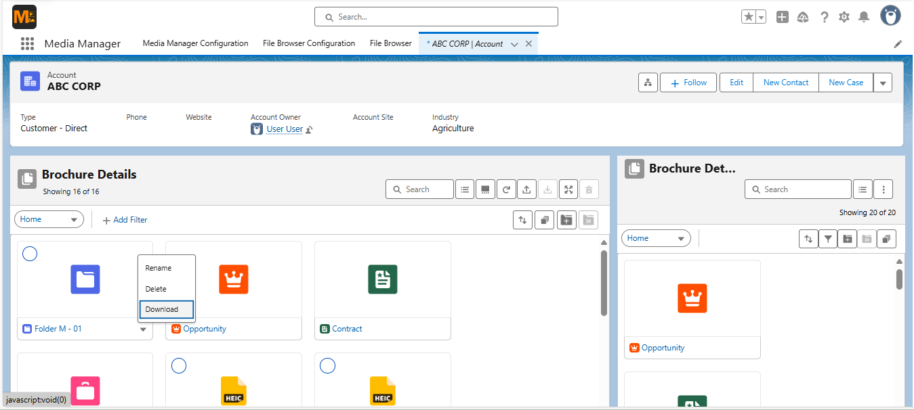Click the navigation edit pencil icon

pyautogui.click(x=898, y=44)
